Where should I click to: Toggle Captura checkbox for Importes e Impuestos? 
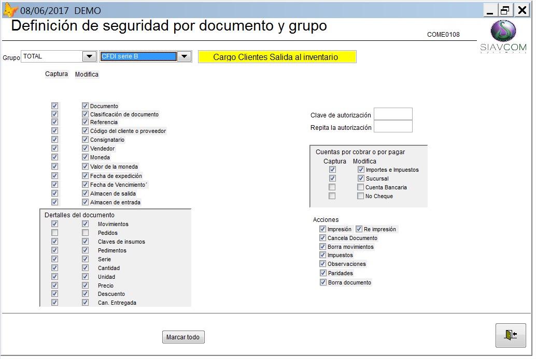[x=332, y=169]
